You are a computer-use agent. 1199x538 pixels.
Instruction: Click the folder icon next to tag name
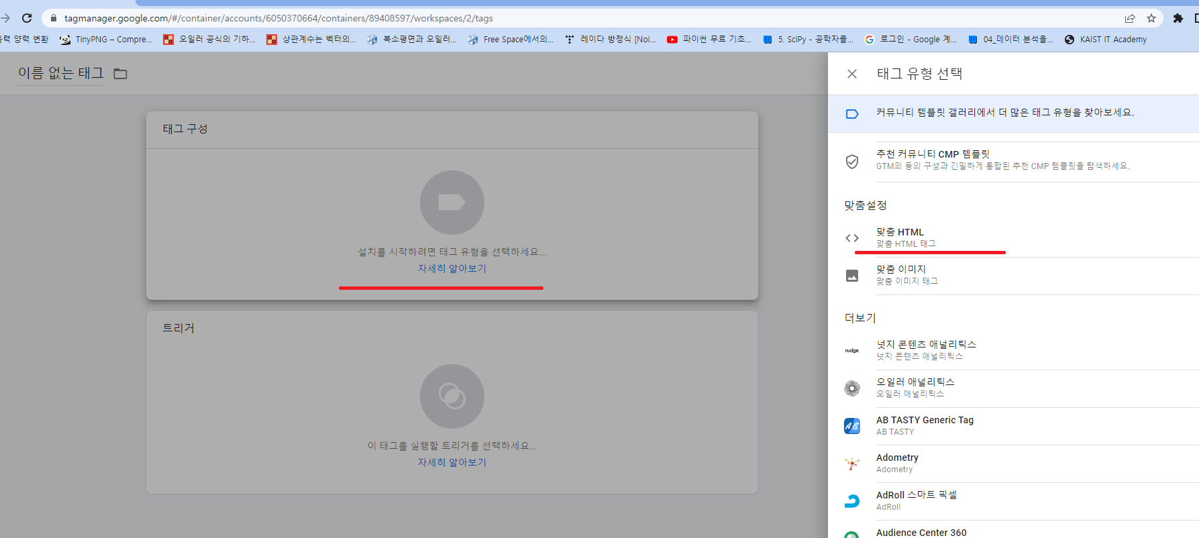tap(120, 74)
